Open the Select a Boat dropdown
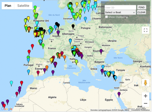Viewport: 152px width, 112px height. tap(120, 12)
